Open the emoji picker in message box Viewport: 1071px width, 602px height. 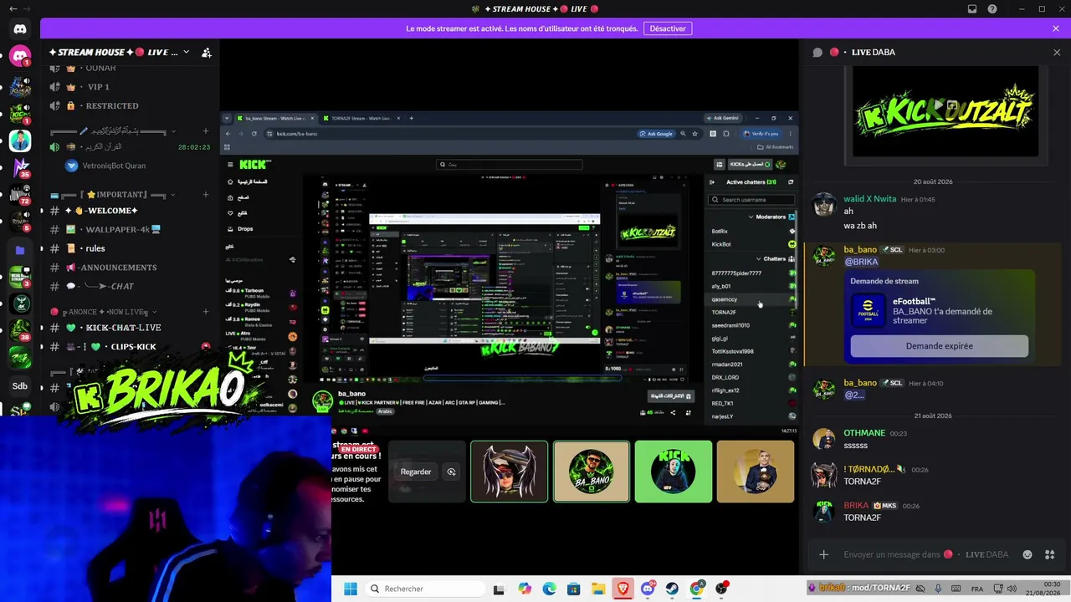(x=1027, y=554)
